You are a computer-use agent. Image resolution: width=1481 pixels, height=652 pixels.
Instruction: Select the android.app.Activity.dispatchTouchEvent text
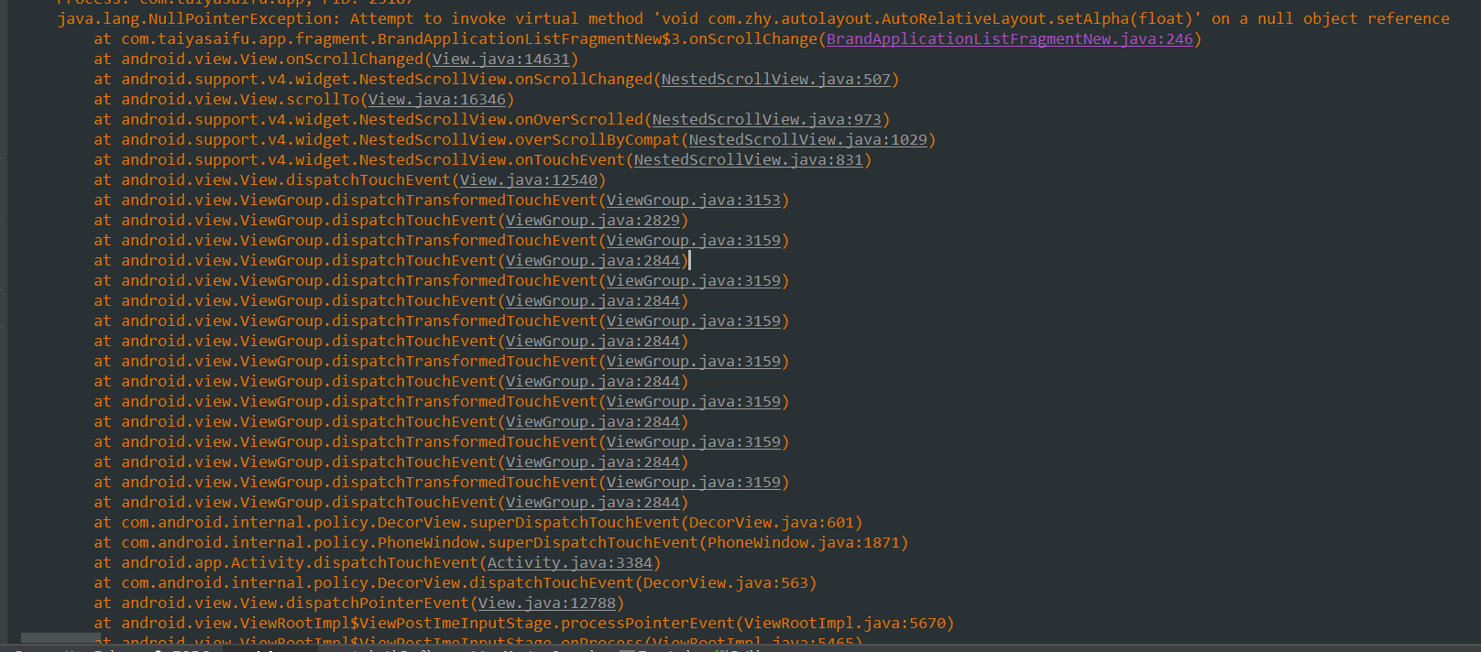tap(300, 563)
